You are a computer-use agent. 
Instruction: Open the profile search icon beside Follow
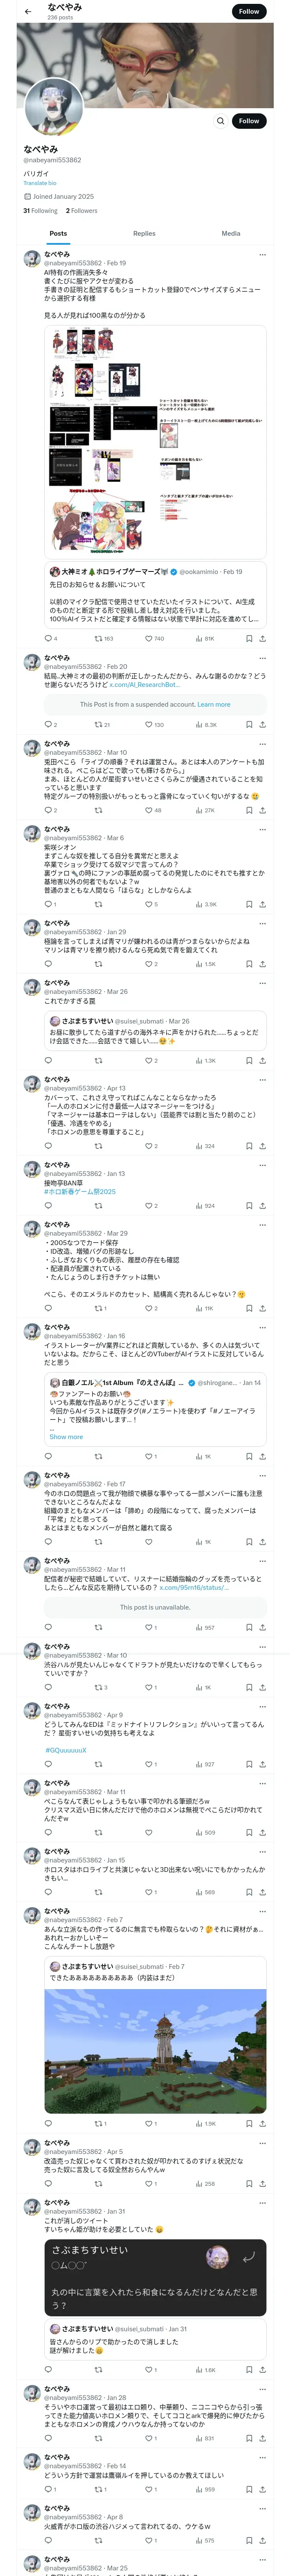tap(220, 121)
